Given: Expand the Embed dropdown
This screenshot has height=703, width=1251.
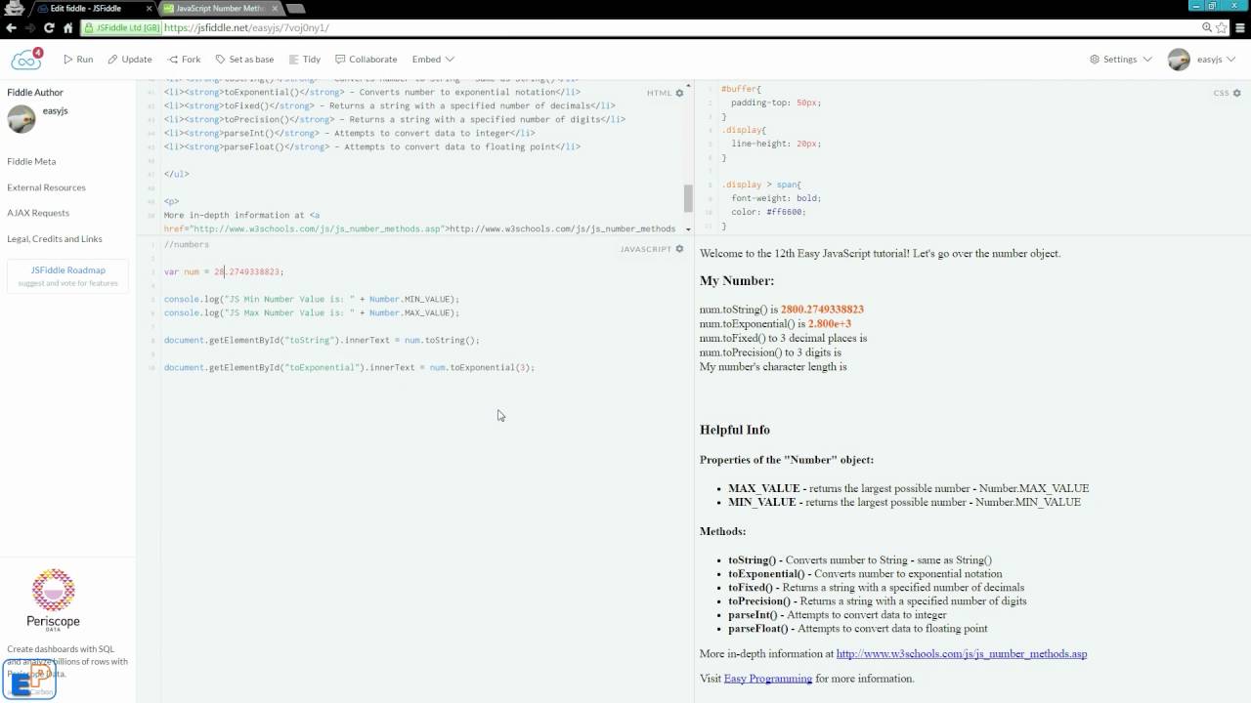Looking at the screenshot, I should [x=433, y=60].
